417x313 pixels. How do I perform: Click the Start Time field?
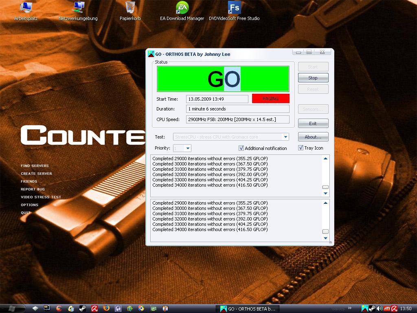(217, 99)
